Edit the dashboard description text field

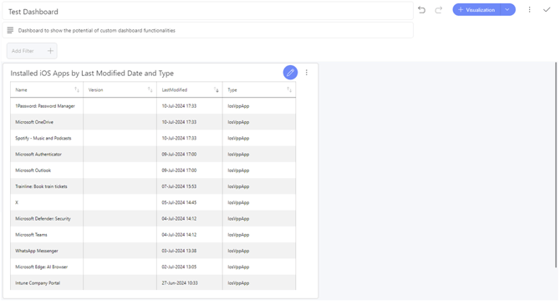[208, 30]
